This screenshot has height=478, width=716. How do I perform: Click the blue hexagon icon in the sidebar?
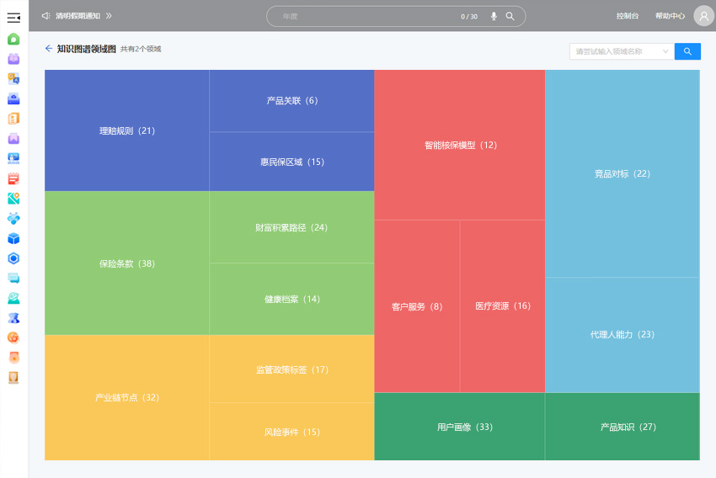[x=13, y=258]
